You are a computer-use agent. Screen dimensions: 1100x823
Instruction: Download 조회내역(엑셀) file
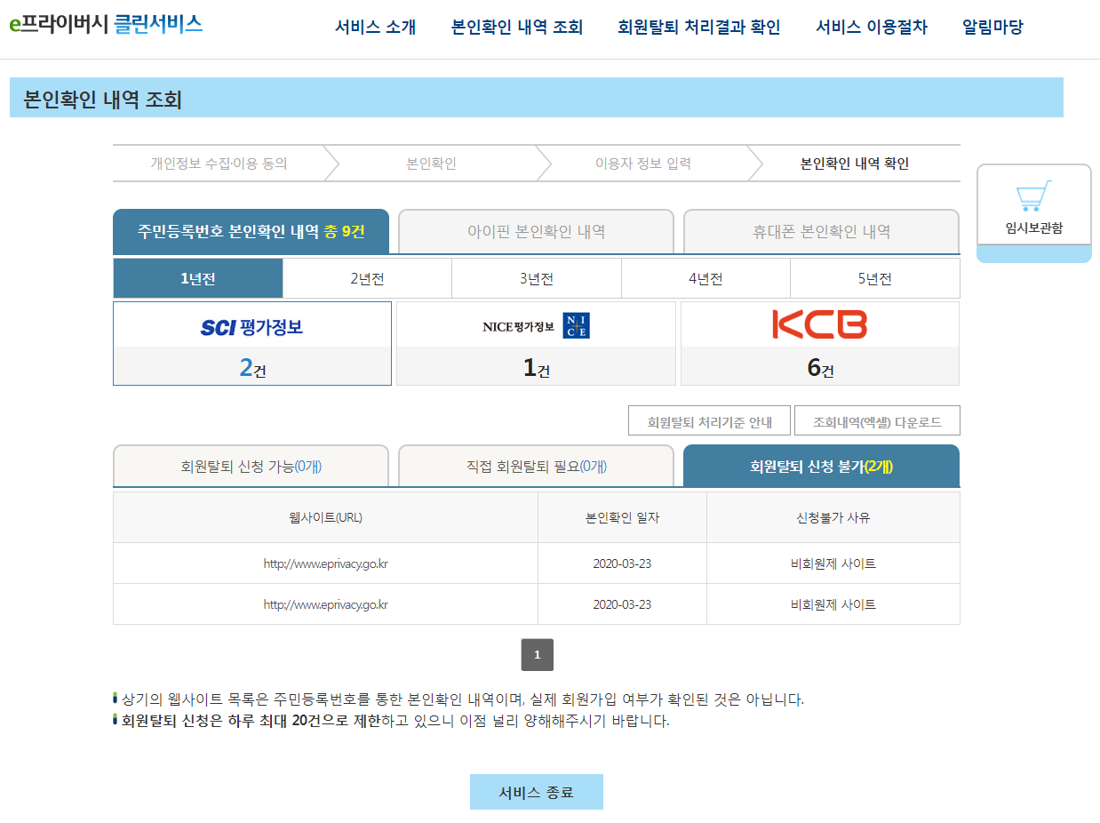(x=877, y=421)
